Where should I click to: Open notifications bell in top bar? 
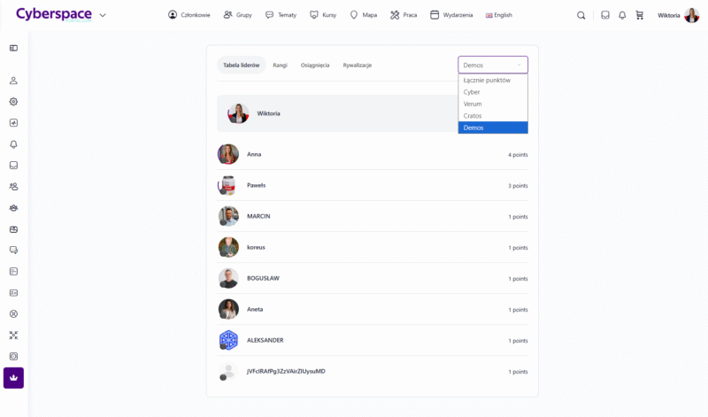[622, 15]
